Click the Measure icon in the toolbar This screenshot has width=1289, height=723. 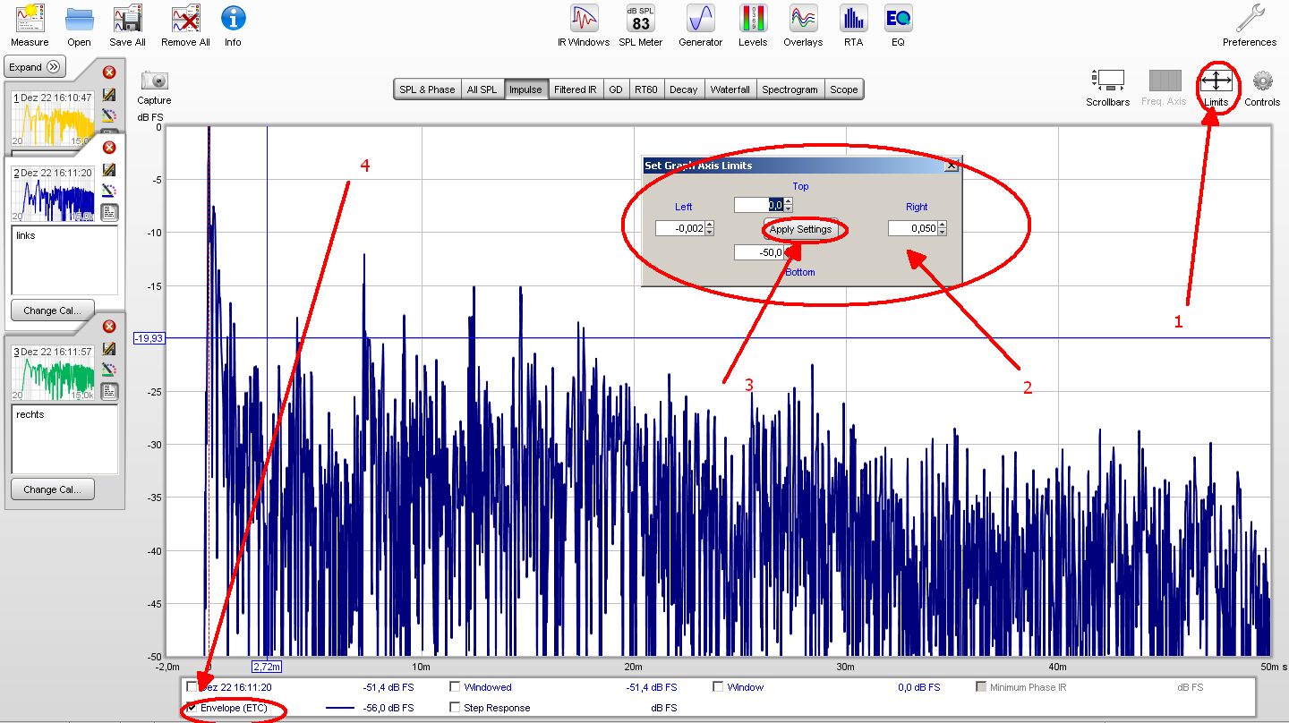(x=30, y=19)
